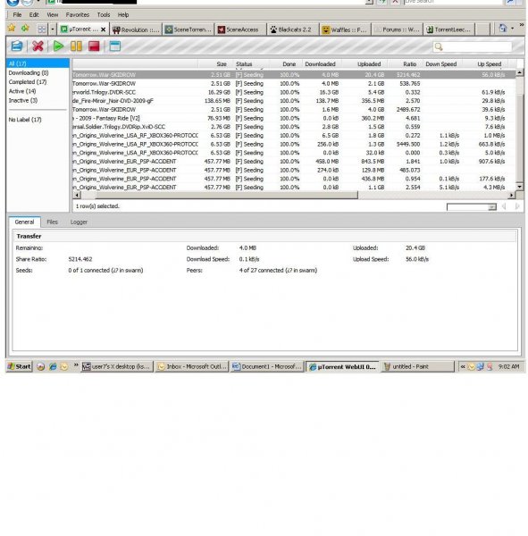
Task: Open the View menu
Action: [x=53, y=14]
